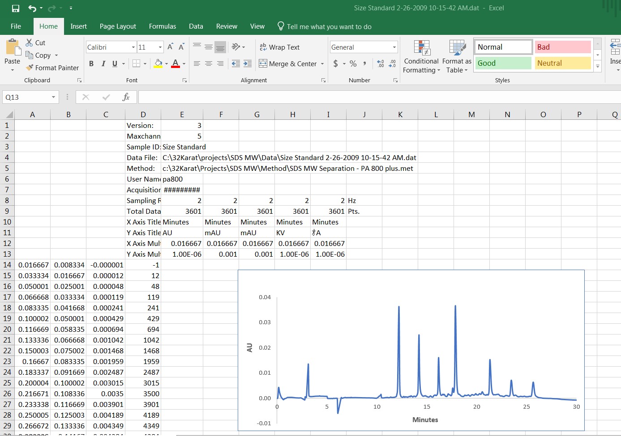Apply the Neutral cell style
Screen dimensions: 621x436
pyautogui.click(x=563, y=63)
